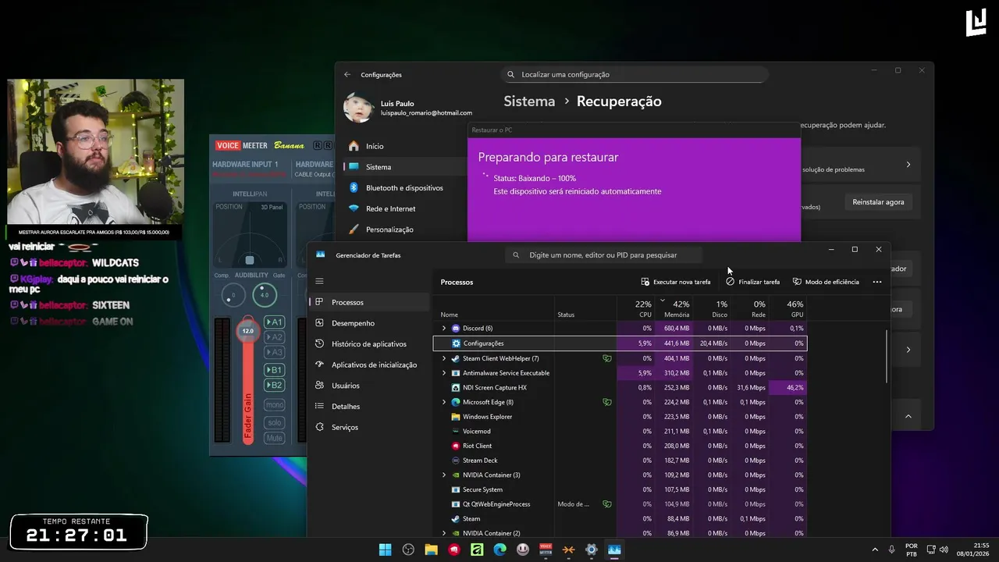Expand Antimalware Service Executable row
This screenshot has height=562, width=999.
coord(444,373)
